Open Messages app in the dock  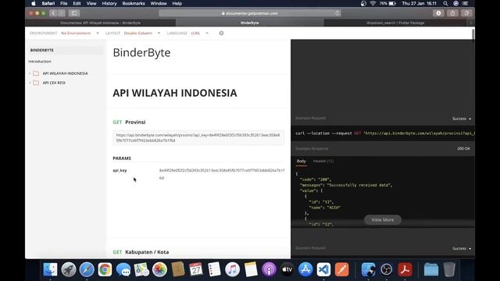(x=123, y=269)
